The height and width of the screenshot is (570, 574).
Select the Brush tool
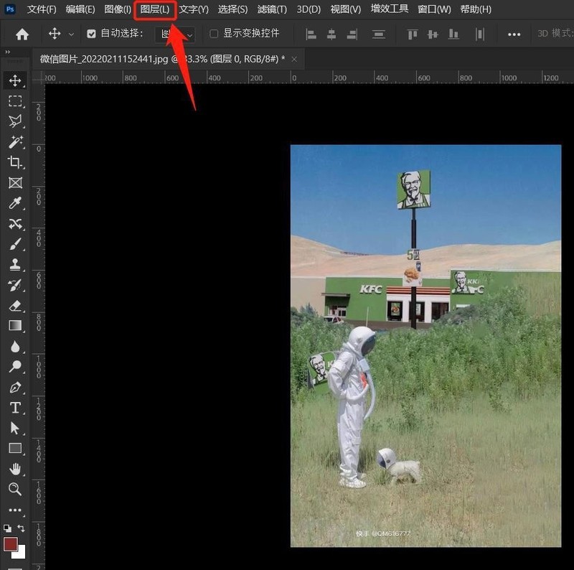[15, 244]
